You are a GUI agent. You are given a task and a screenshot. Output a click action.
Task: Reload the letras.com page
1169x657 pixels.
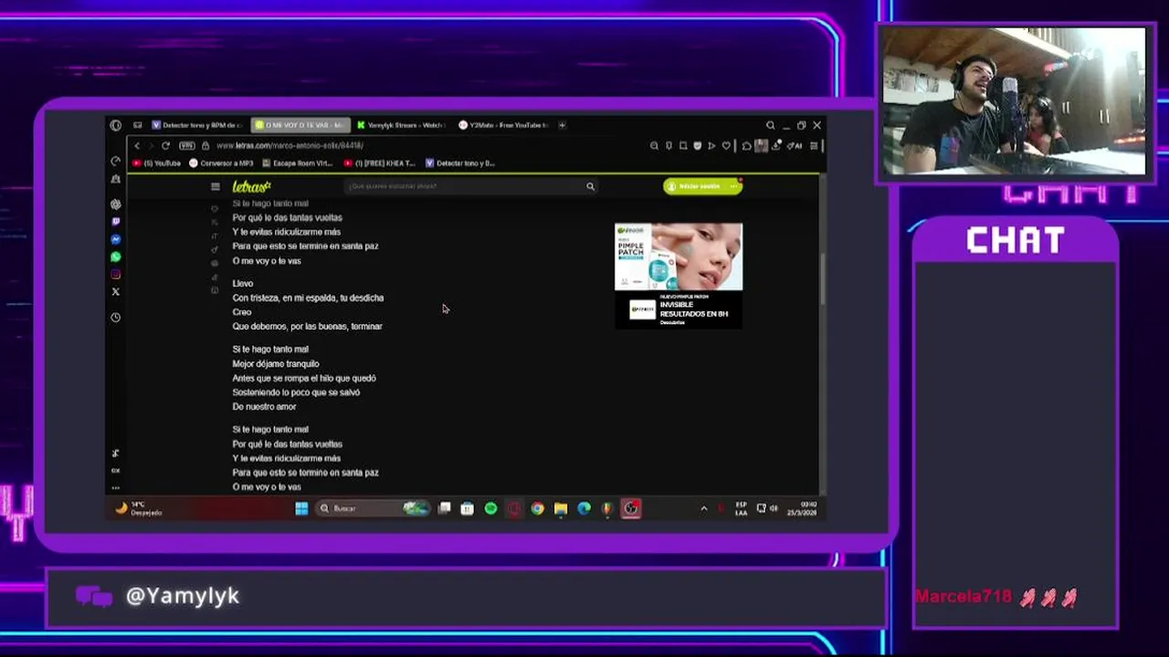[x=165, y=146]
